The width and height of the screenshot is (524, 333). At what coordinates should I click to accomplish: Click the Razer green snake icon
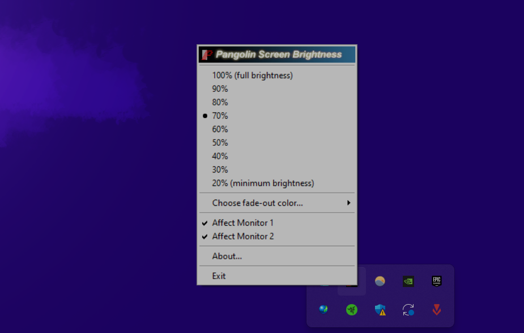point(352,310)
